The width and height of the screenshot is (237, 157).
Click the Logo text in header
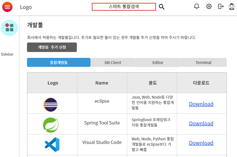(x=26, y=7)
